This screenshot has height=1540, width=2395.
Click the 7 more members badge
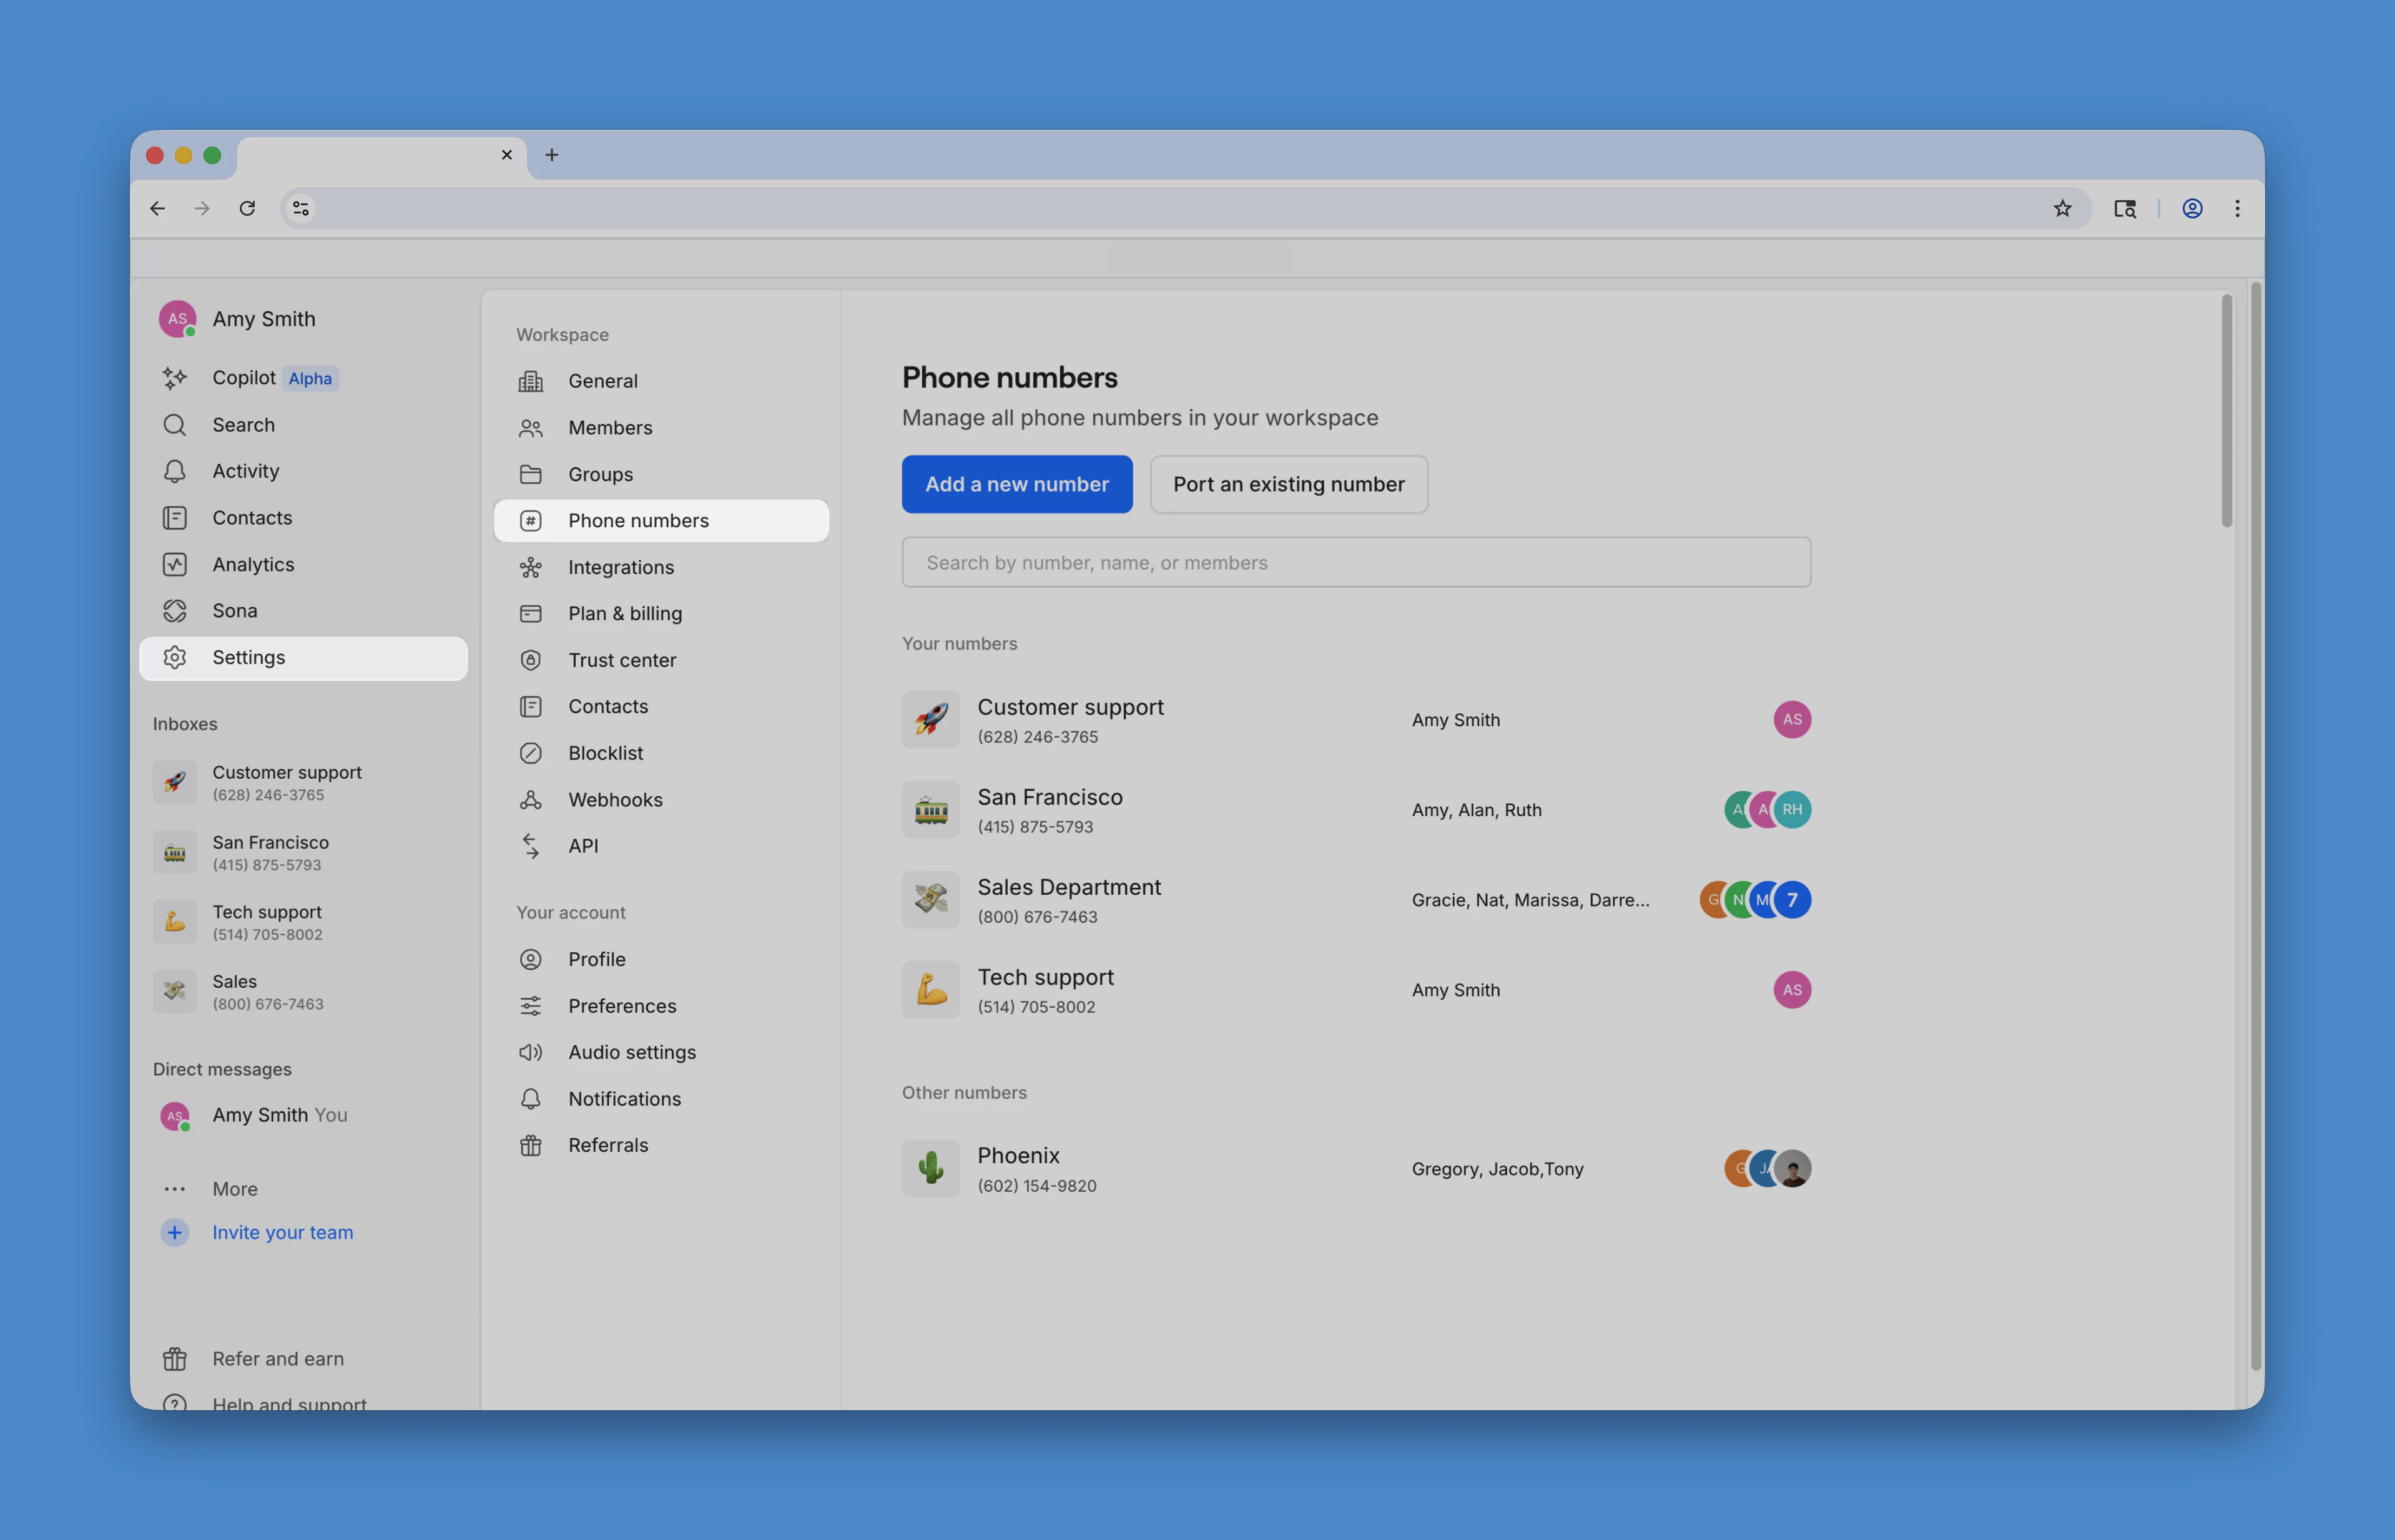pos(1792,900)
